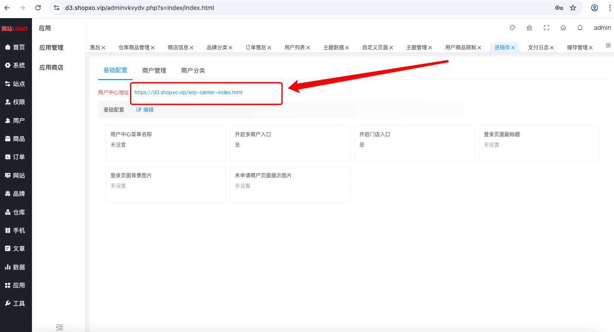Open the erp-center-index.html merchant link

click(x=188, y=93)
